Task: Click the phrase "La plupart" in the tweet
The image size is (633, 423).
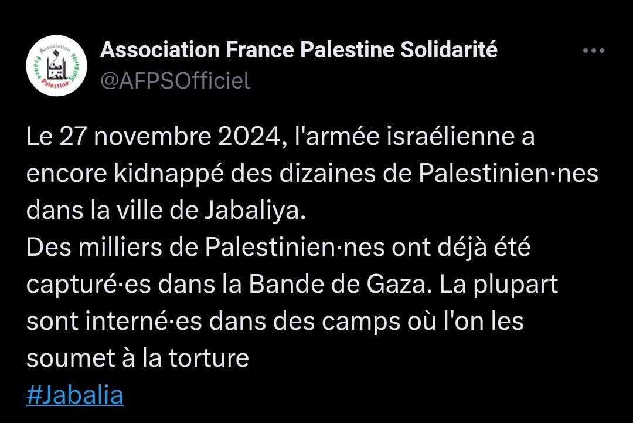Action: 499,285
